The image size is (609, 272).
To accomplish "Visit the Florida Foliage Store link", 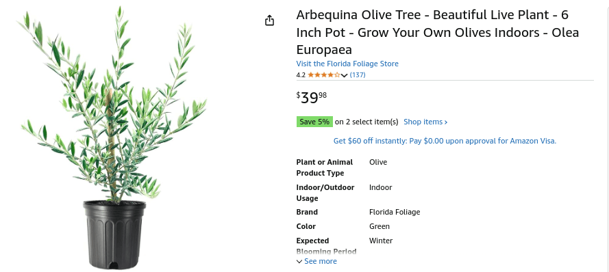I will click(x=347, y=64).
